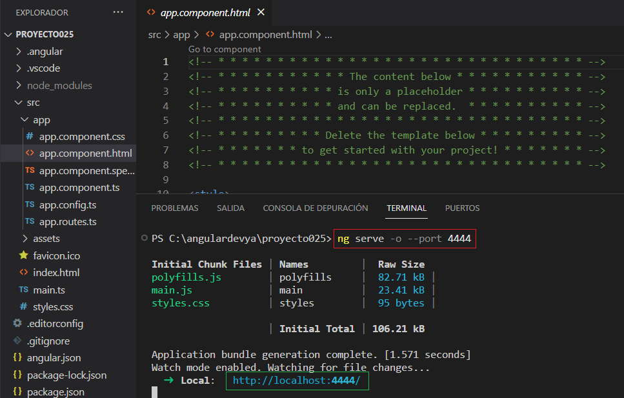Click the hash icon of styles.css
The height and width of the screenshot is (398, 624).
23,306
